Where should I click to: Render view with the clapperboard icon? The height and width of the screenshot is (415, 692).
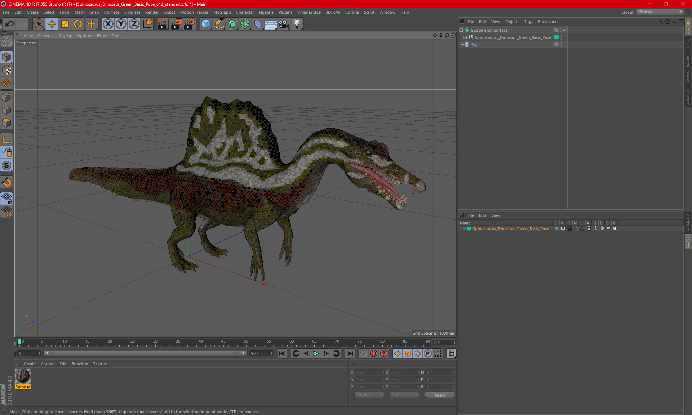(x=163, y=24)
